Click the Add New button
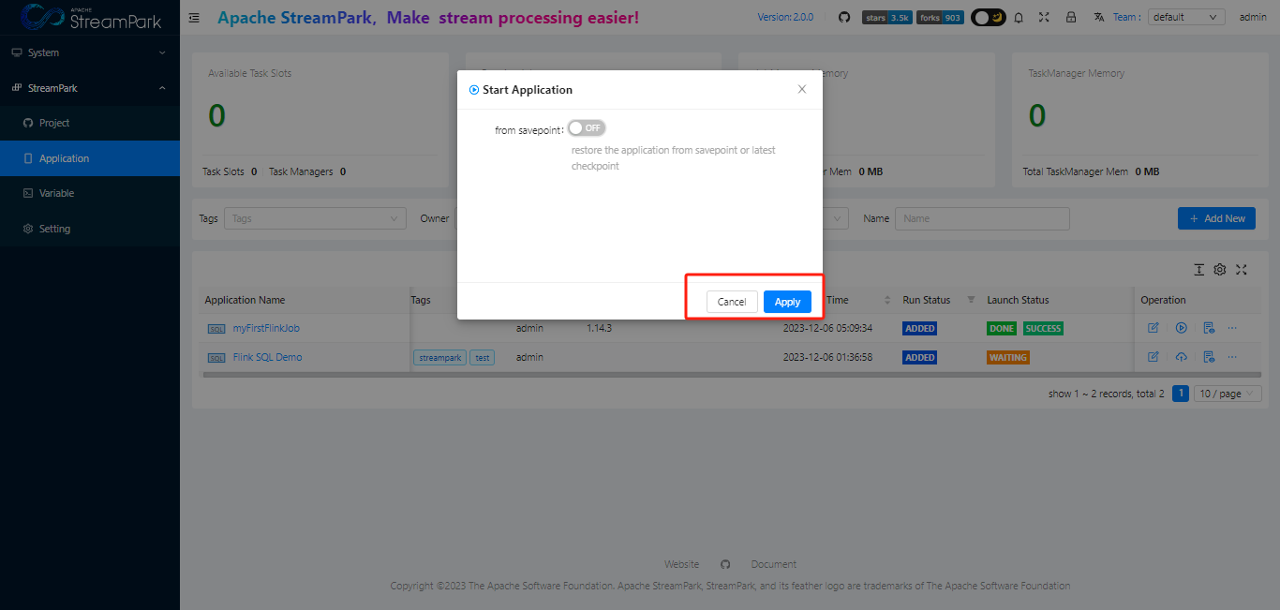 tap(1216, 218)
